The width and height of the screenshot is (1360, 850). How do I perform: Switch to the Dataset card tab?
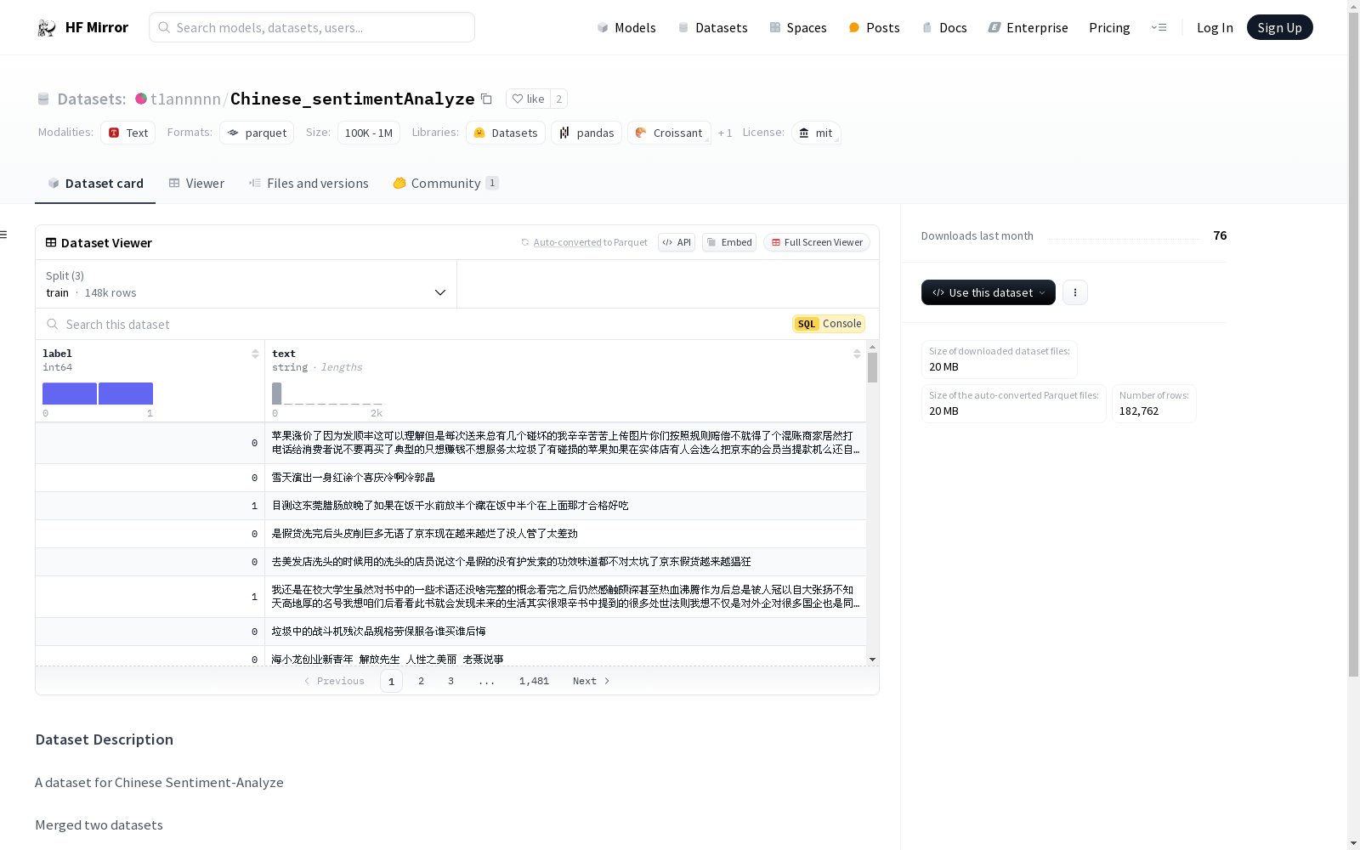95,184
